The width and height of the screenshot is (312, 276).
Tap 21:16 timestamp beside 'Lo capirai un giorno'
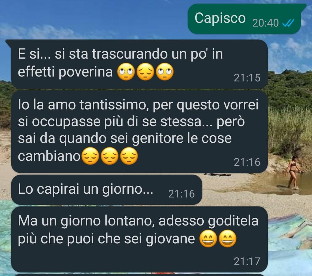pos(181,194)
